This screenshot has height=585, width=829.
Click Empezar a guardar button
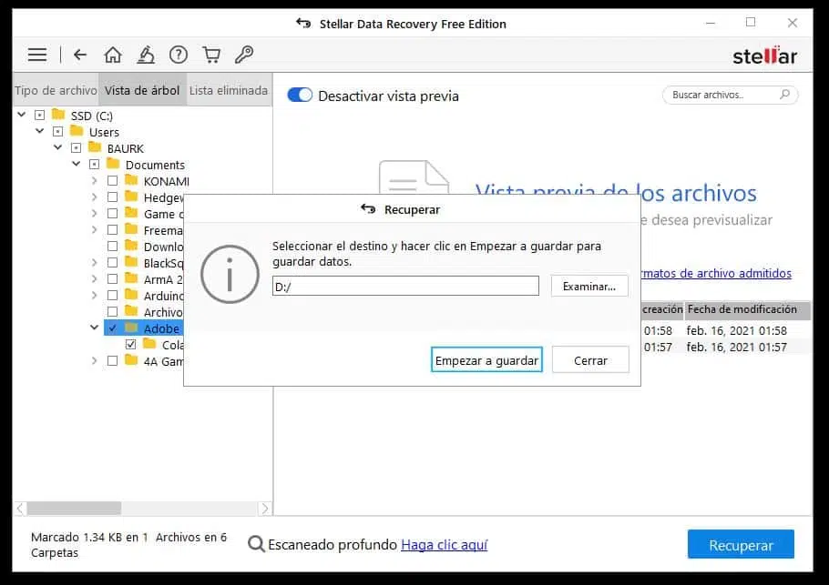pos(486,360)
